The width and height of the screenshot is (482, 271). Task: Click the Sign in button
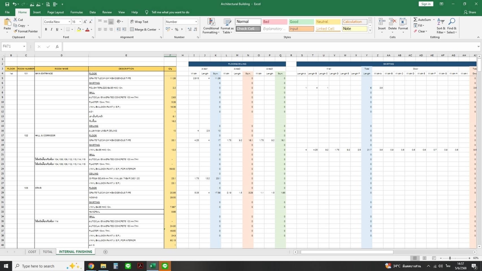point(426,4)
